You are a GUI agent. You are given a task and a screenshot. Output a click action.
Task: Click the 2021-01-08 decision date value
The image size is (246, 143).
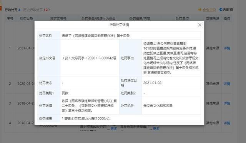(152, 83)
